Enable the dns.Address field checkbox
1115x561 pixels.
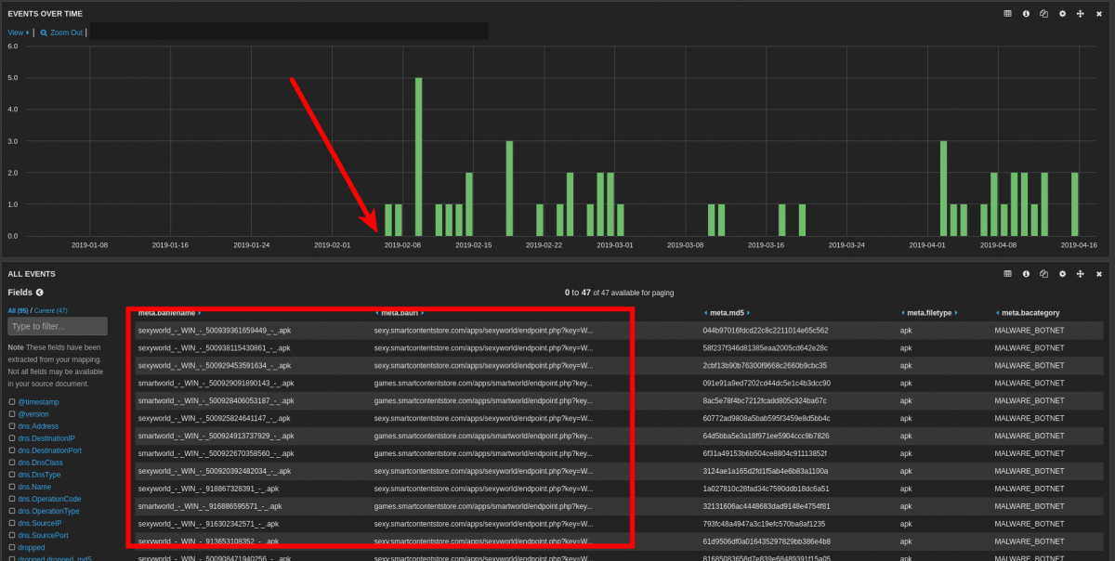(x=12, y=425)
